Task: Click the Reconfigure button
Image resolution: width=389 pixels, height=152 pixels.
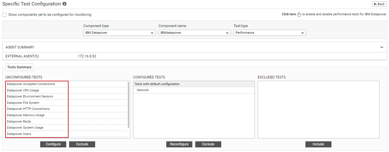Action: click(x=179, y=144)
